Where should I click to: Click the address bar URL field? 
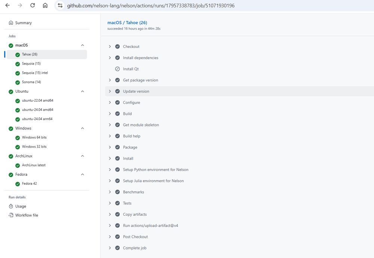click(151, 6)
